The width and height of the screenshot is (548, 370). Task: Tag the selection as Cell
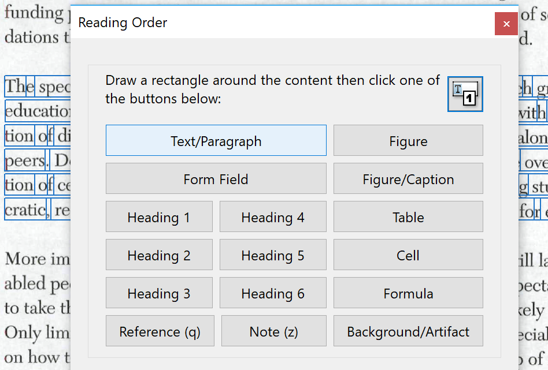coord(408,255)
